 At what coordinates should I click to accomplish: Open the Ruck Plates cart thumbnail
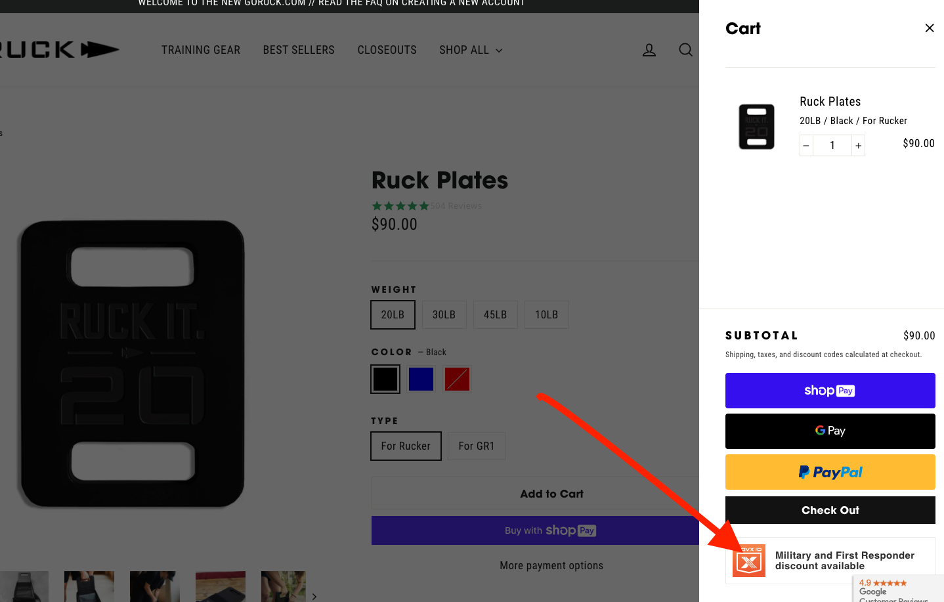(756, 127)
